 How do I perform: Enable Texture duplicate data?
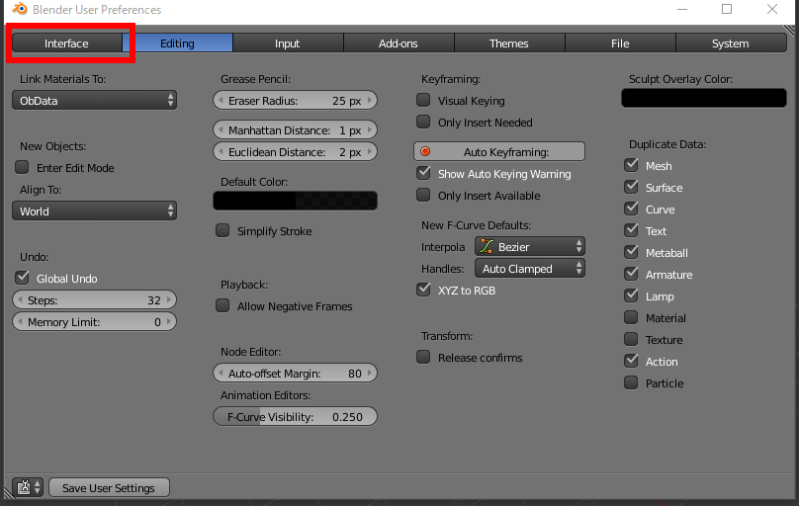tap(631, 340)
